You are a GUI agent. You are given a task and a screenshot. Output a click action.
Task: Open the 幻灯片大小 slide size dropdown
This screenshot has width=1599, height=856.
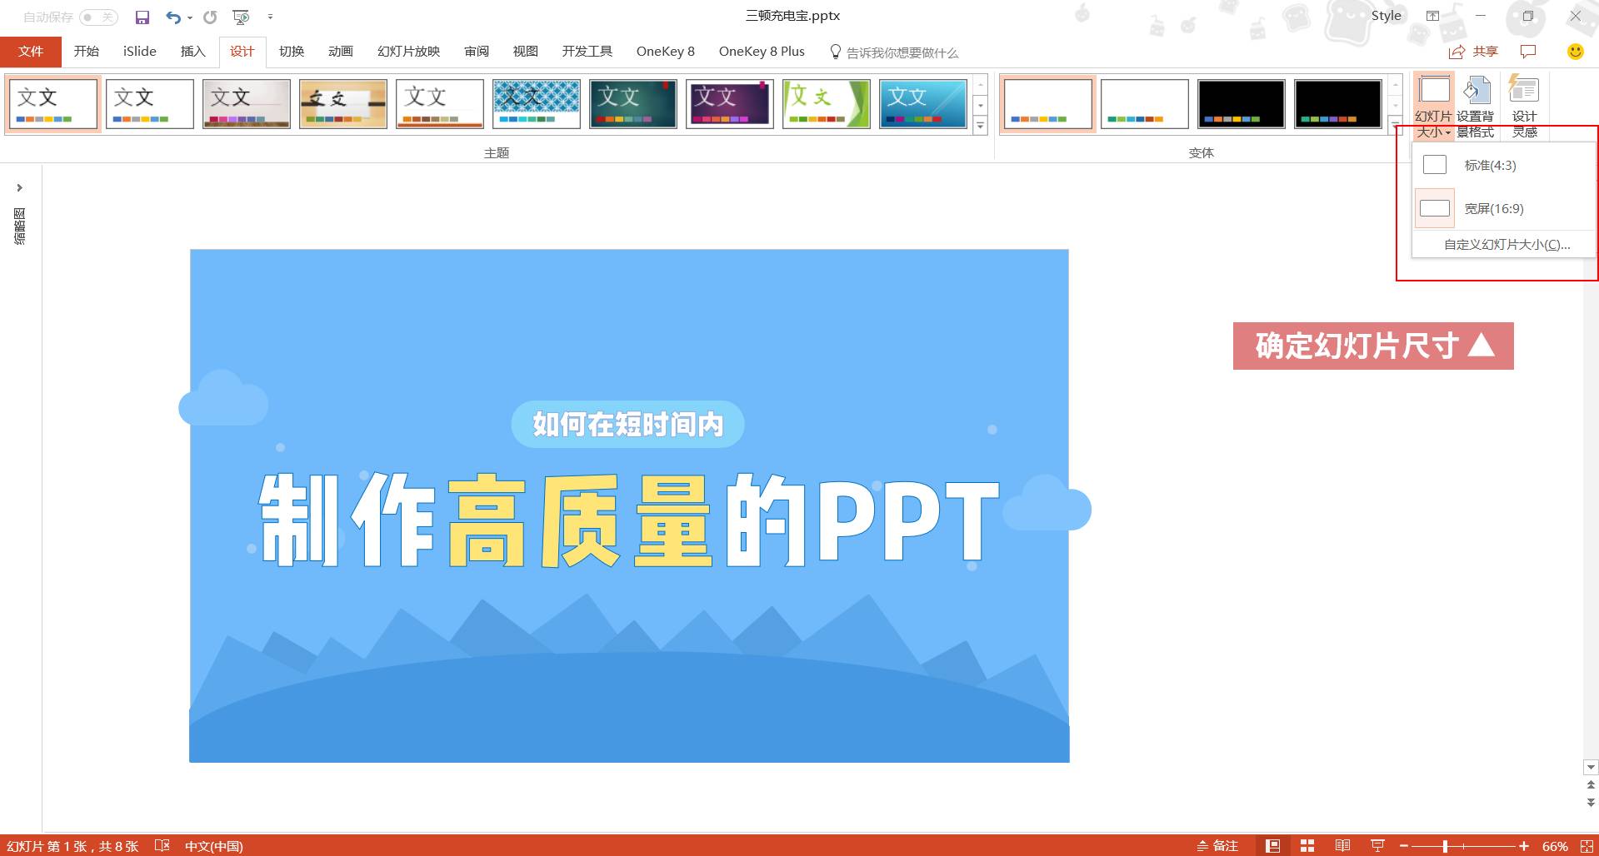point(1433,107)
